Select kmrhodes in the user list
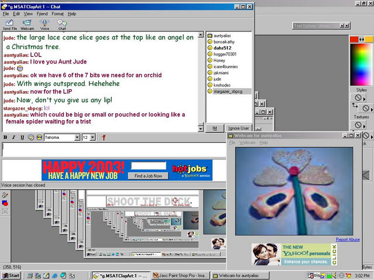Viewport: 374px width, 280px height. click(222, 85)
